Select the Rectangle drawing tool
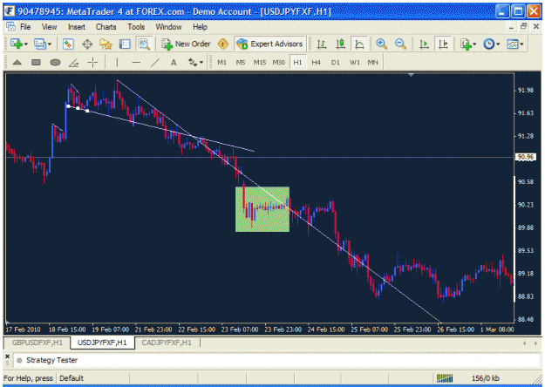 click(x=36, y=63)
